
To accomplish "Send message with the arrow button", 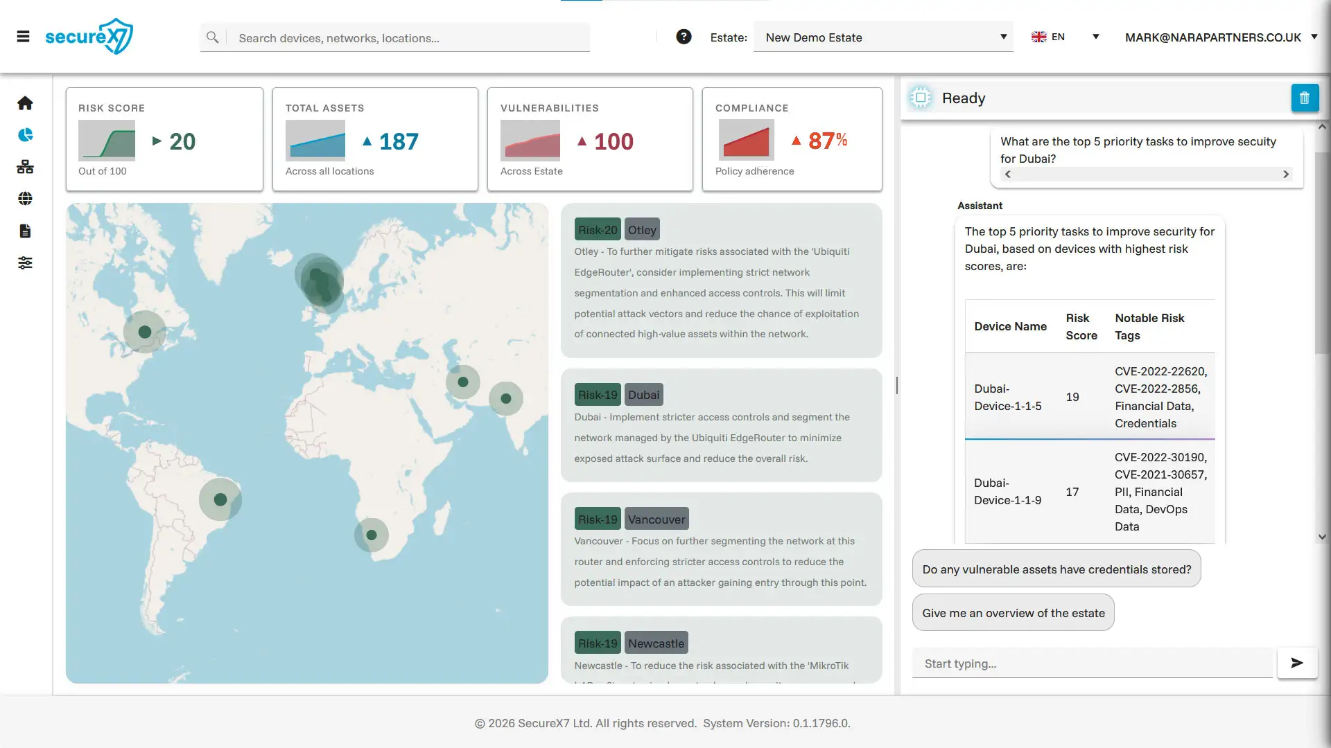I will coord(1297,663).
